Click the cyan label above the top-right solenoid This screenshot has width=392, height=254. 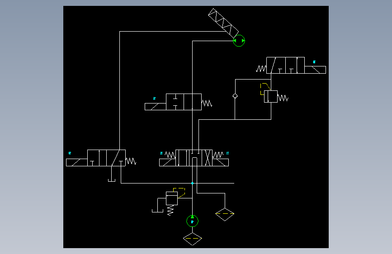click(x=314, y=62)
